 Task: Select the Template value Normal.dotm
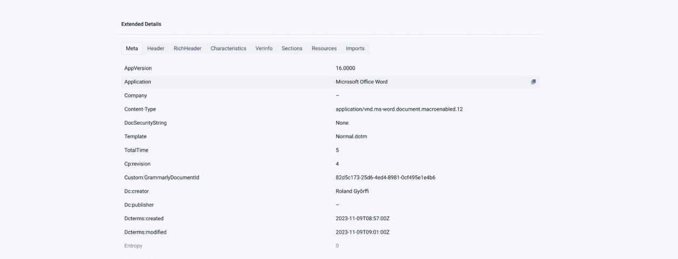coord(351,137)
